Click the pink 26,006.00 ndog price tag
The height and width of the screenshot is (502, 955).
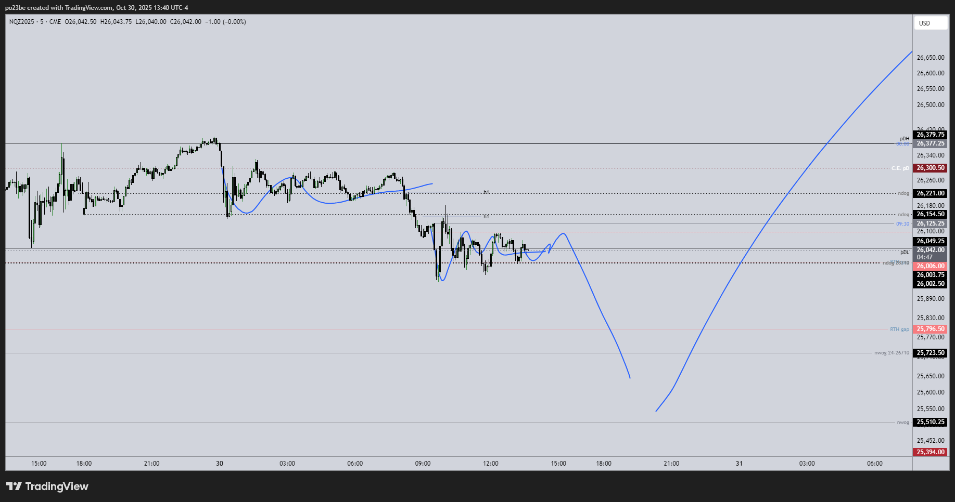pyautogui.click(x=931, y=266)
